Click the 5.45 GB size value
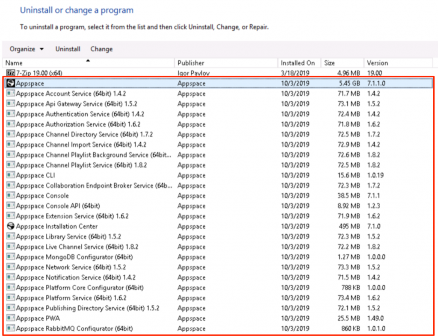 pyautogui.click(x=349, y=83)
